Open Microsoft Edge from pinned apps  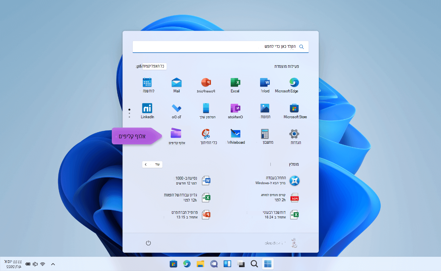pos(294,83)
